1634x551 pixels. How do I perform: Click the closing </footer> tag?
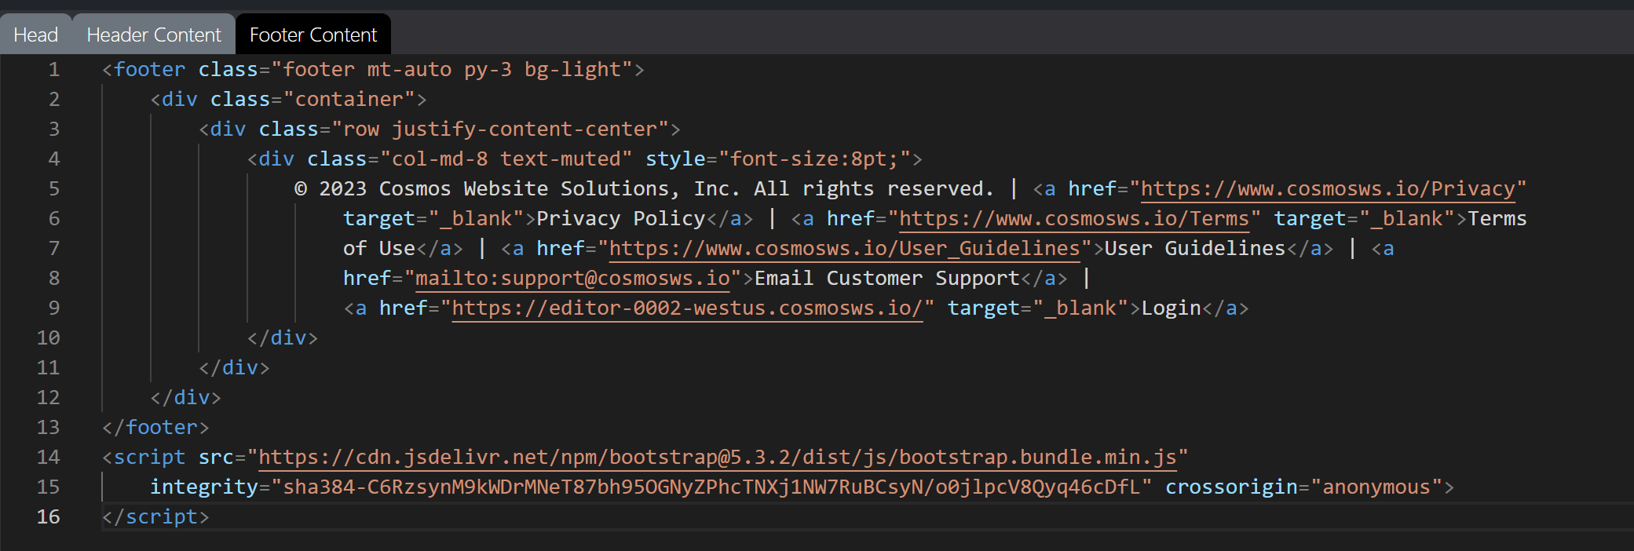point(155,427)
